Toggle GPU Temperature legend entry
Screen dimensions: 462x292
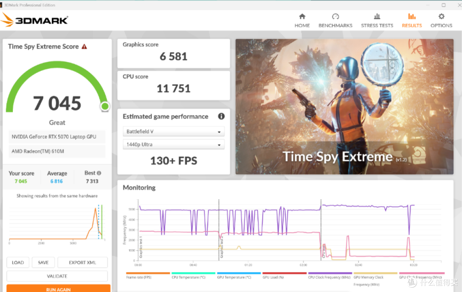coord(239,276)
